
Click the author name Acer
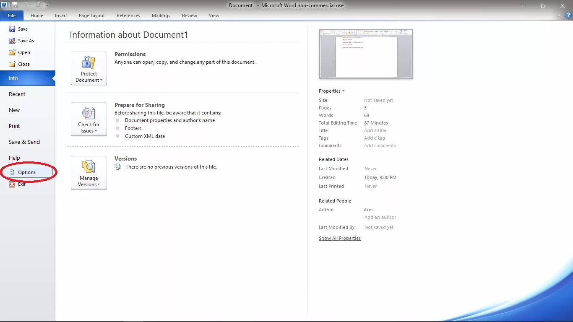point(369,210)
